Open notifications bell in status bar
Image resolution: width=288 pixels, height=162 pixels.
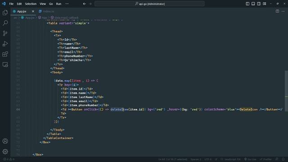[x=283, y=159]
